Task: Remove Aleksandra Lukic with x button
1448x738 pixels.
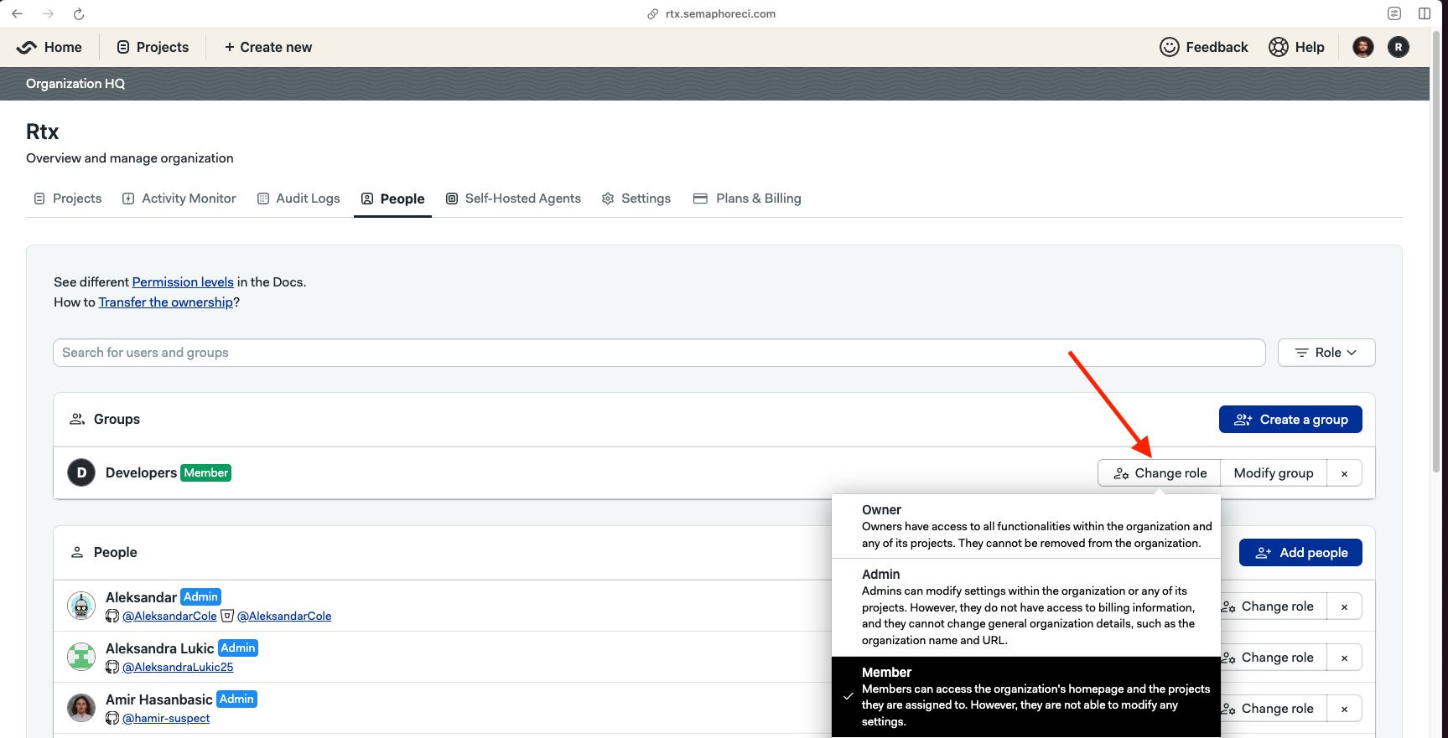Action: click(1344, 658)
